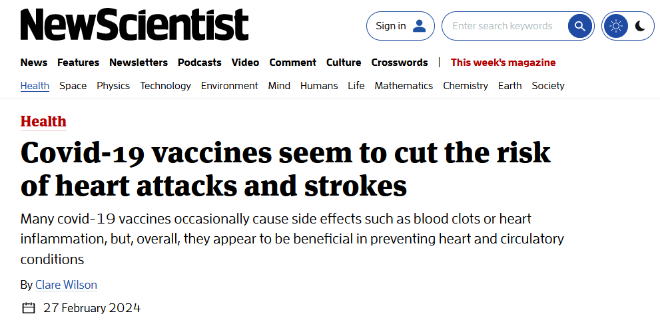Open the Podcasts section
660x322 pixels.
[x=200, y=63]
